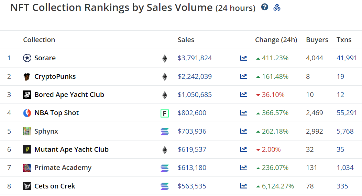Viewport: 362px width, 196px height.
Task: Click the help question mark icon
Action: (264, 7)
